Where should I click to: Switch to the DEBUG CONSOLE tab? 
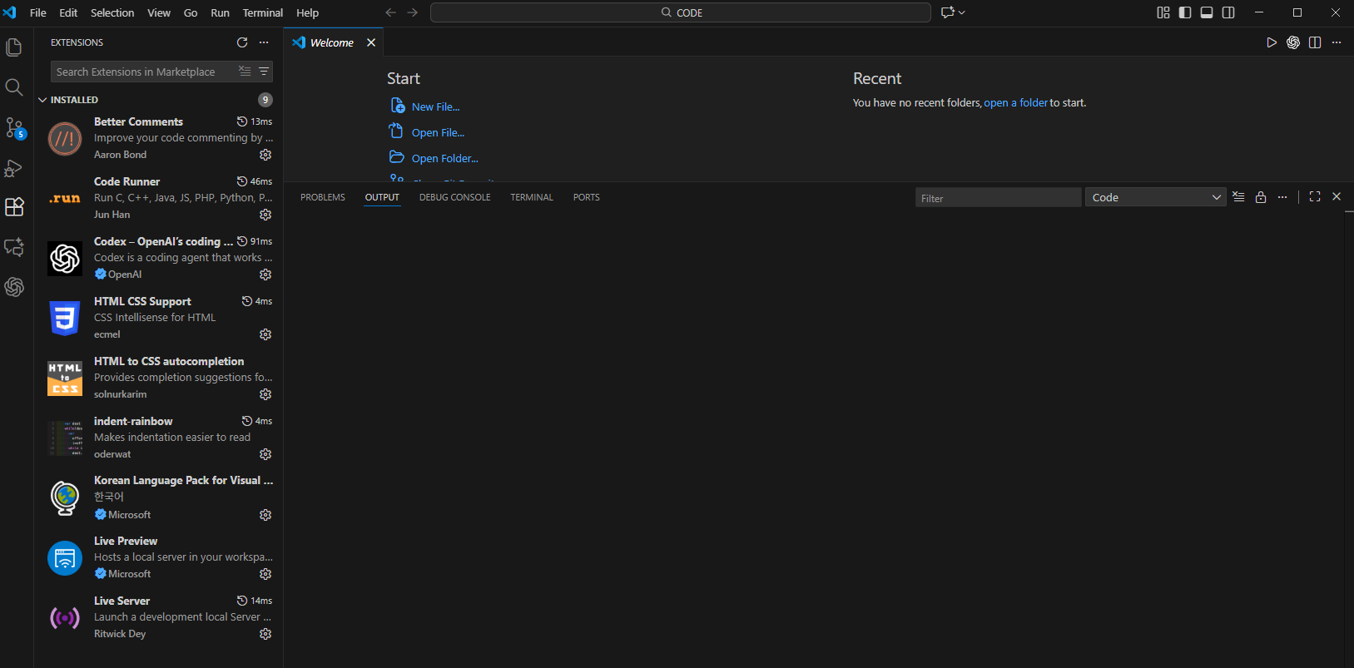454,197
